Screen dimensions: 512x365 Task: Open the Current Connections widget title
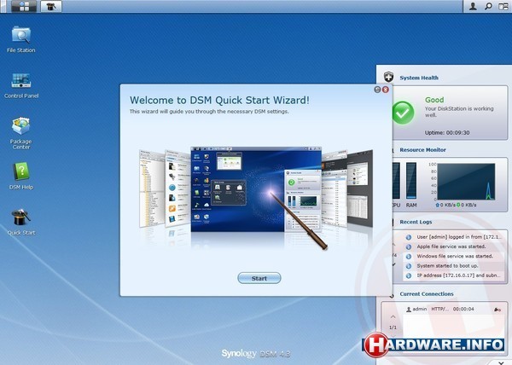427,294
